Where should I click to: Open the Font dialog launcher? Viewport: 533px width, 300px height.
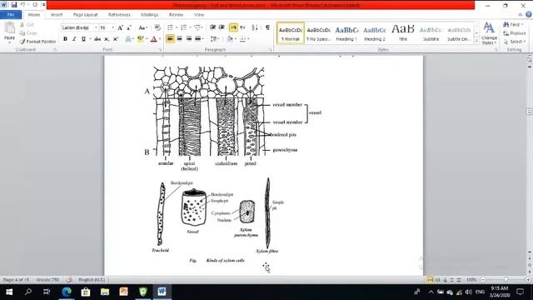click(x=160, y=50)
